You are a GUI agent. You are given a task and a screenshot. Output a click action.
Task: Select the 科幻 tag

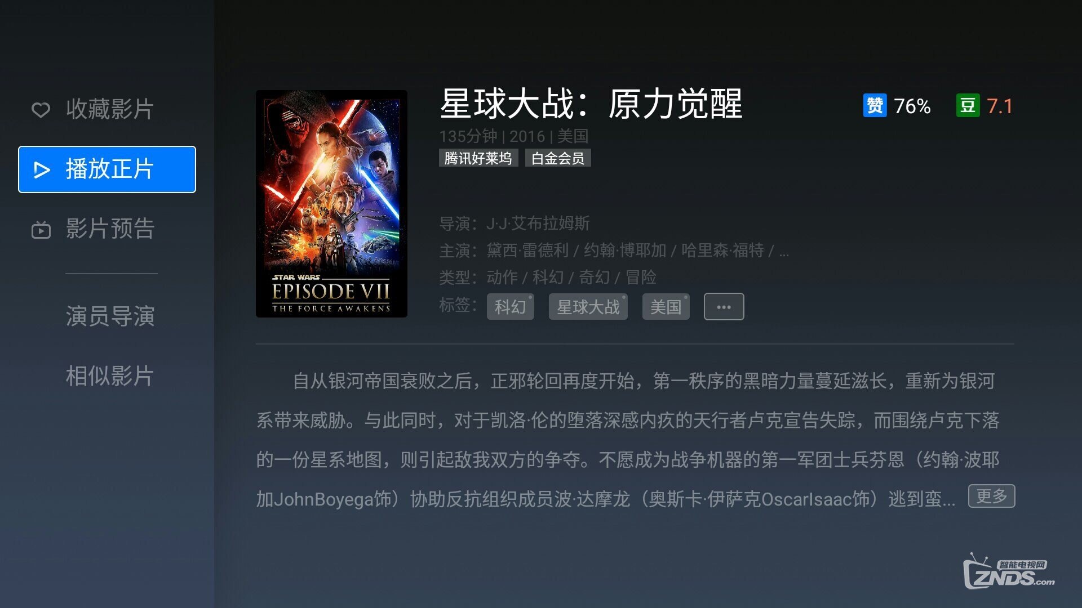[x=510, y=307]
